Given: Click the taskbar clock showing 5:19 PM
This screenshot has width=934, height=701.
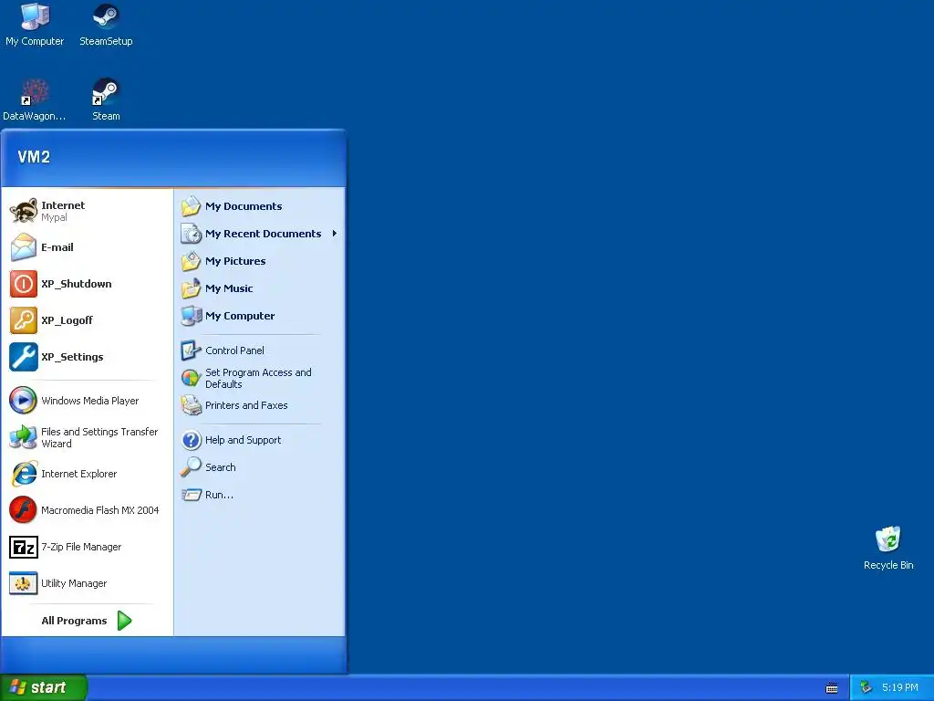Looking at the screenshot, I should point(900,687).
